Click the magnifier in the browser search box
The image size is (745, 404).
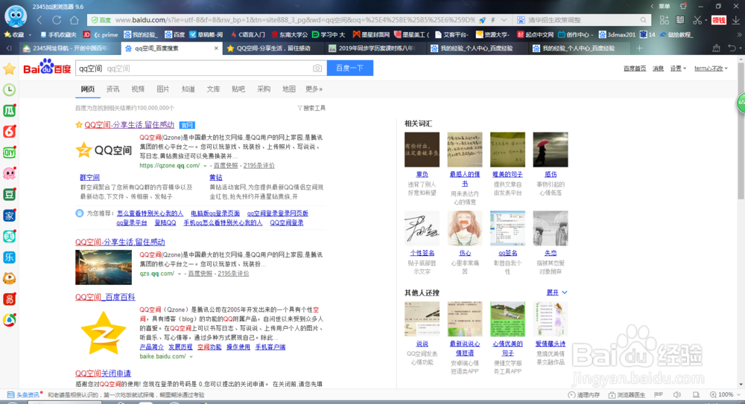644,20
